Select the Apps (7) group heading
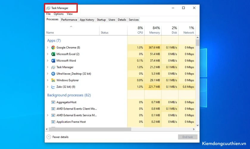Screen dimensions: 250x149 [54, 41]
